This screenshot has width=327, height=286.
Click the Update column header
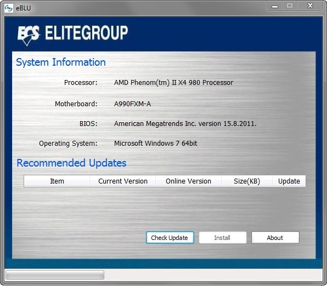click(x=289, y=181)
